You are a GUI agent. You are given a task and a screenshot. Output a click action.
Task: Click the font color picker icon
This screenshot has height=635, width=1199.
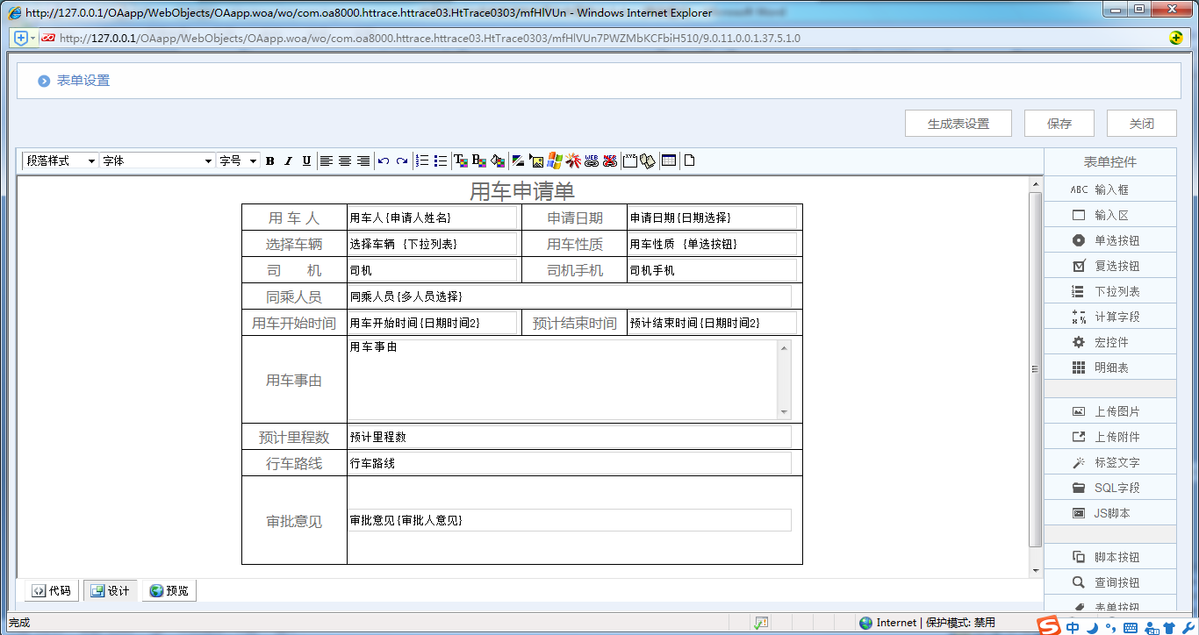(x=460, y=161)
